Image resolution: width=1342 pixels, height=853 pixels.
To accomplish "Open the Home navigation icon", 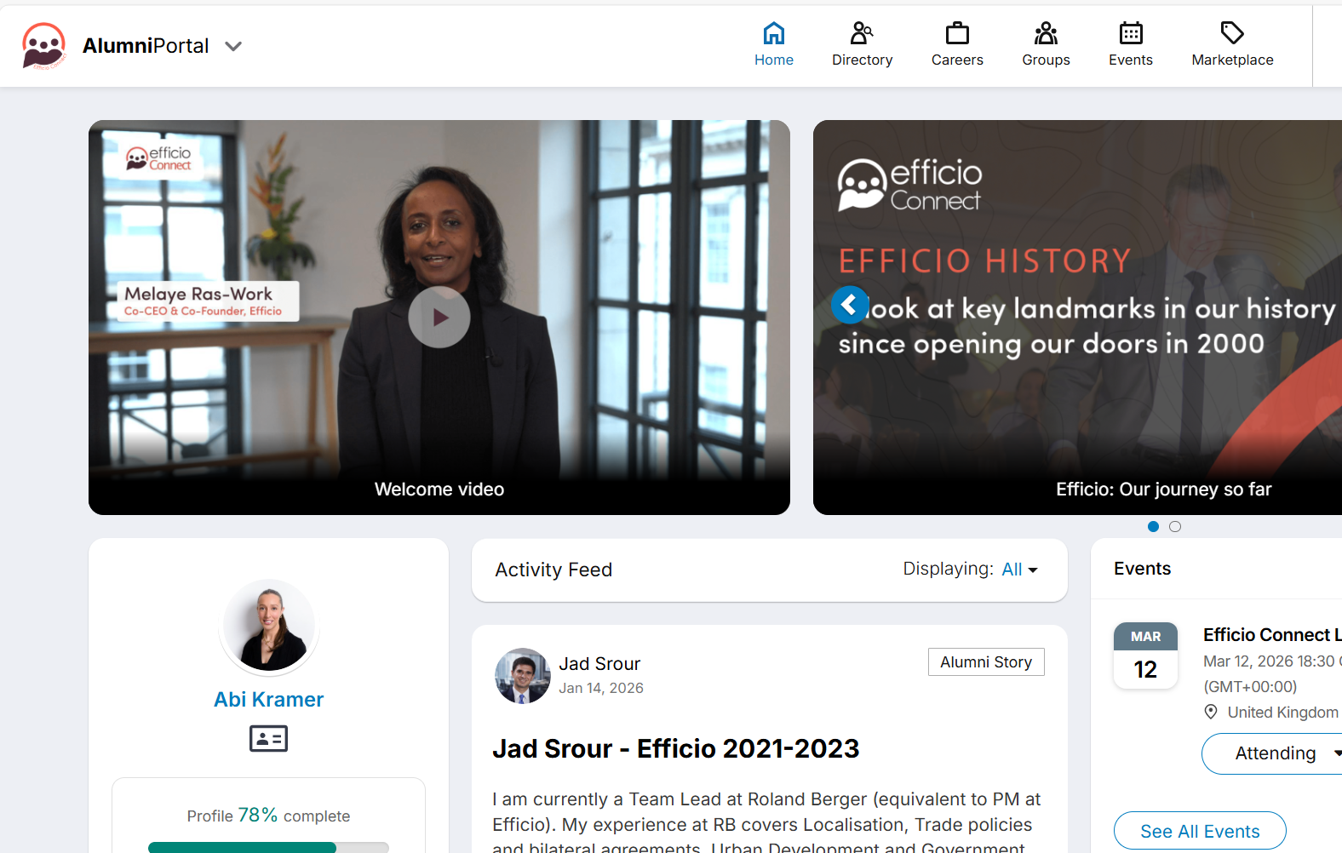I will click(x=773, y=33).
